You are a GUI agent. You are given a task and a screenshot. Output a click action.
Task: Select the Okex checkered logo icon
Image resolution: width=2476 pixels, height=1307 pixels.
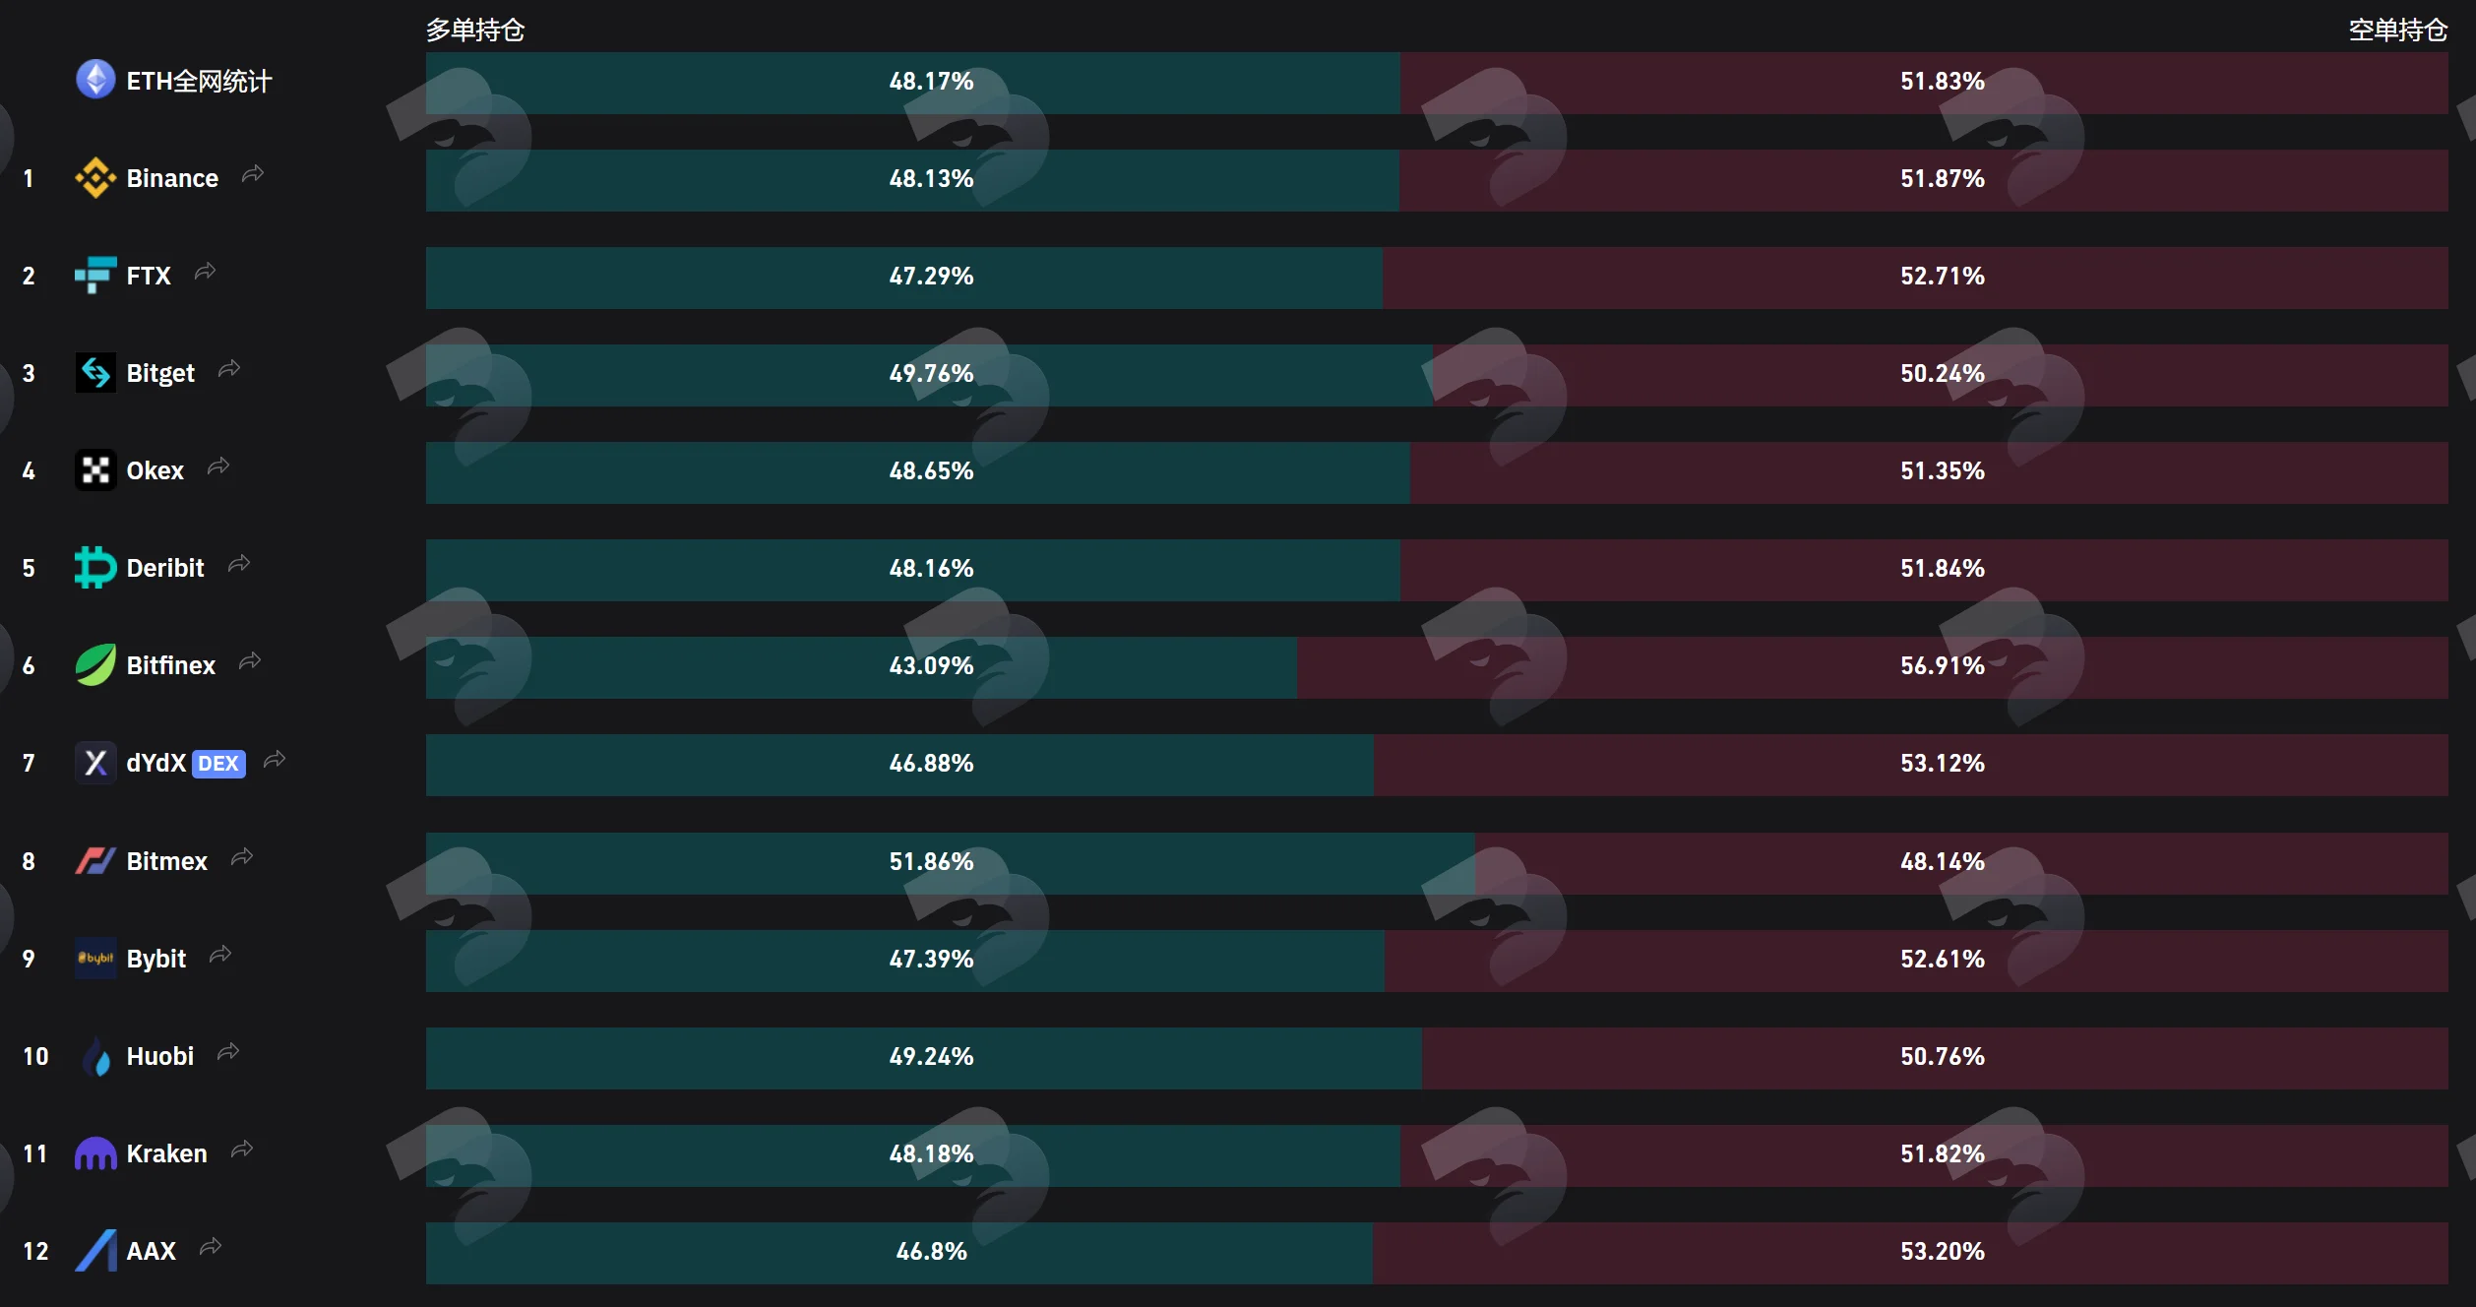coord(95,470)
